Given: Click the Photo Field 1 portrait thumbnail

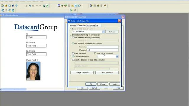Looking at the screenshot, I should (33, 71).
